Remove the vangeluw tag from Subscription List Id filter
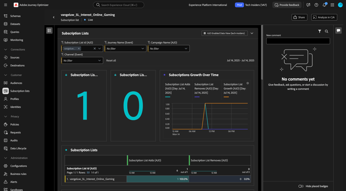 (x=79, y=48)
